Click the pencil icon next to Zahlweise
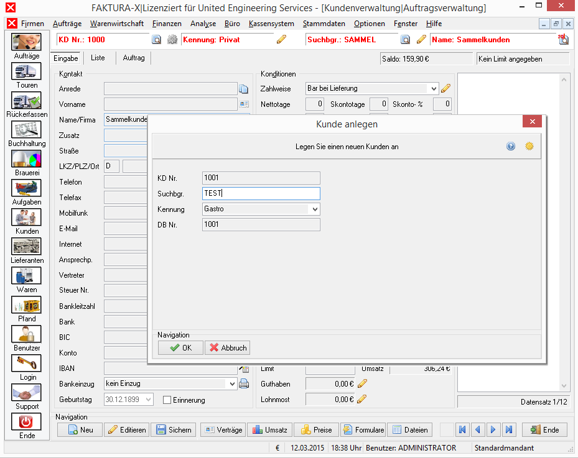 445,88
